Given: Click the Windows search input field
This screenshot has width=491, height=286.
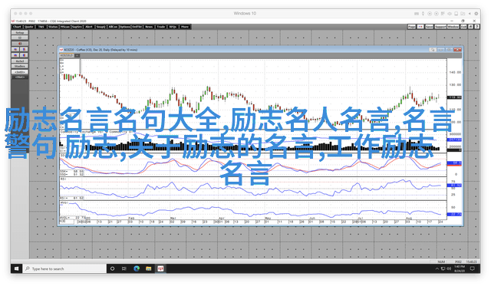Looking at the screenshot, I should [64, 268].
